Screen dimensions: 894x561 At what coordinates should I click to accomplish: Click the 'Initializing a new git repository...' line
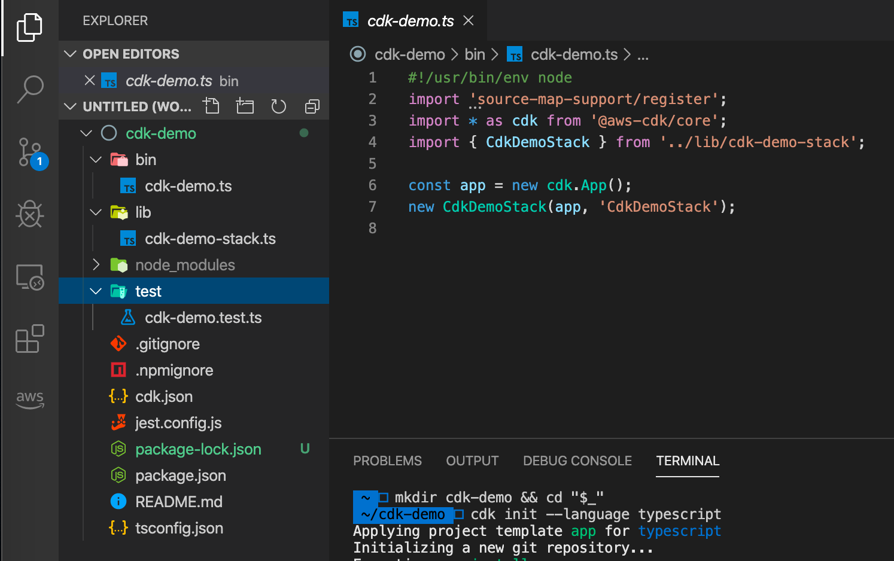[503, 547]
